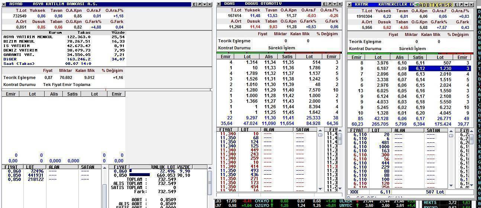Click the Emir column header in DOAS depth table
Viewport: 481px width, 208px height.
(x=226, y=57)
